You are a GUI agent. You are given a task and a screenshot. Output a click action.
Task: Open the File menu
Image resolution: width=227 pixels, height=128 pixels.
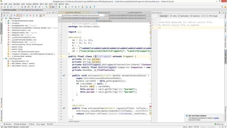[x=2, y=4]
